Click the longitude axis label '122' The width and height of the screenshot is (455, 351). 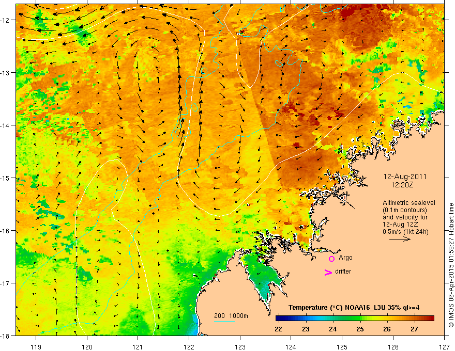[x=189, y=347]
